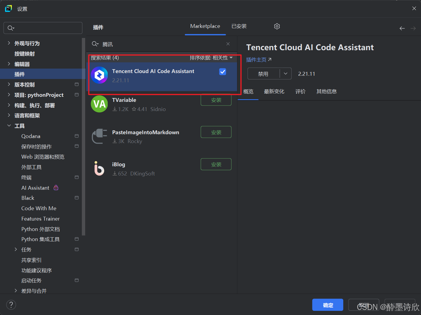Image resolution: width=421 pixels, height=315 pixels.
Task: Open the plugin settings gear icon
Action: 277,26
